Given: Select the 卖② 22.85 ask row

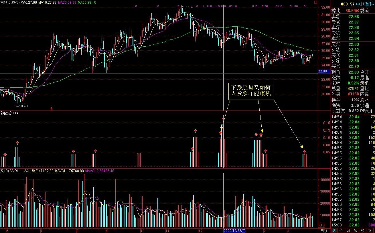Looking at the screenshot, I should (x=353, y=33).
